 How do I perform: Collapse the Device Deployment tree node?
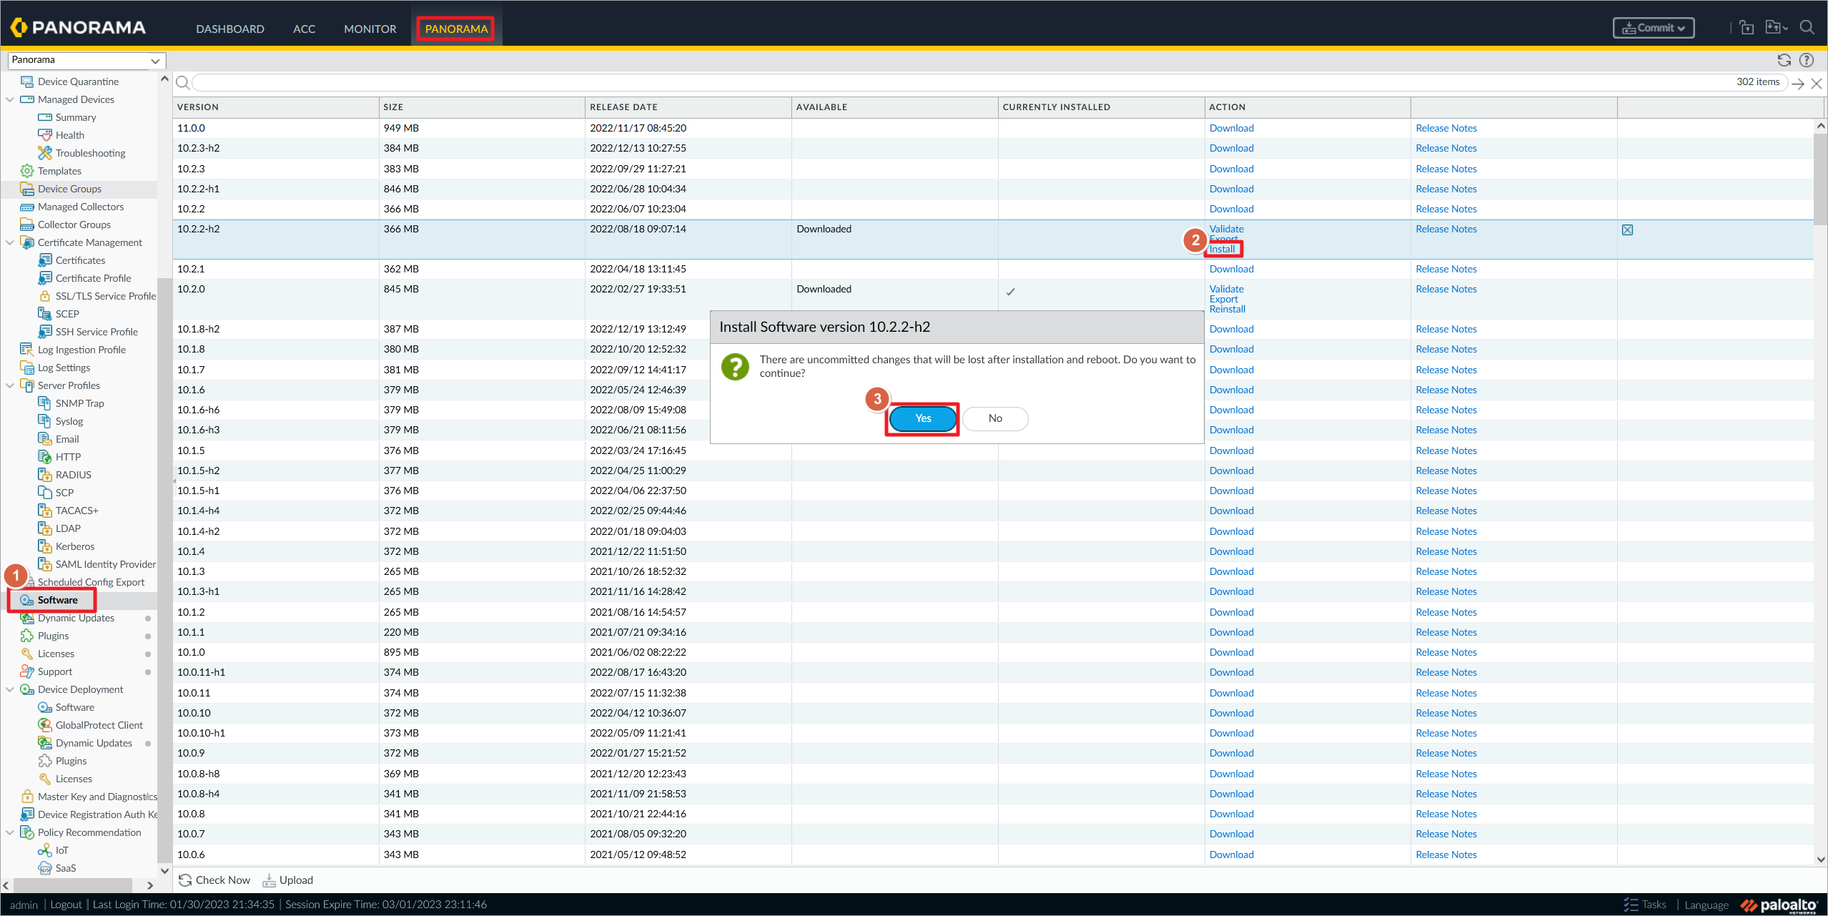click(x=10, y=689)
